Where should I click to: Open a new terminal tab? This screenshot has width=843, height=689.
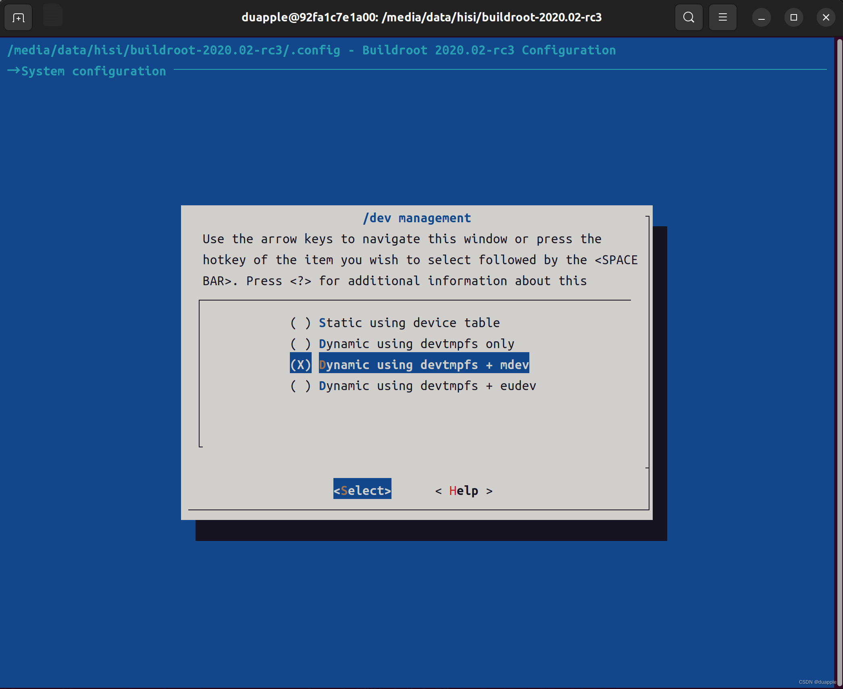click(18, 17)
